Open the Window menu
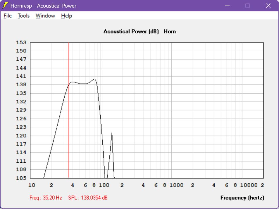 point(45,16)
